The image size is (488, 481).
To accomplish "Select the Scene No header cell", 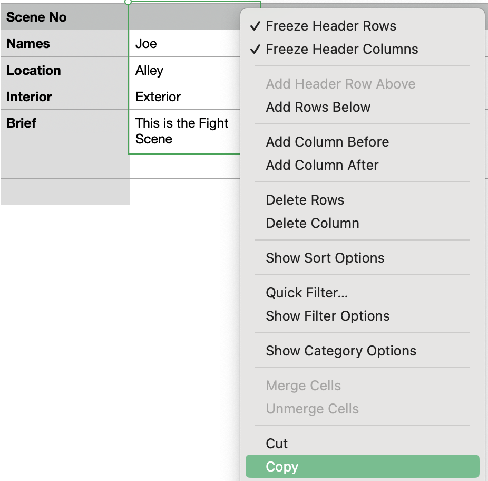I will coord(65,17).
